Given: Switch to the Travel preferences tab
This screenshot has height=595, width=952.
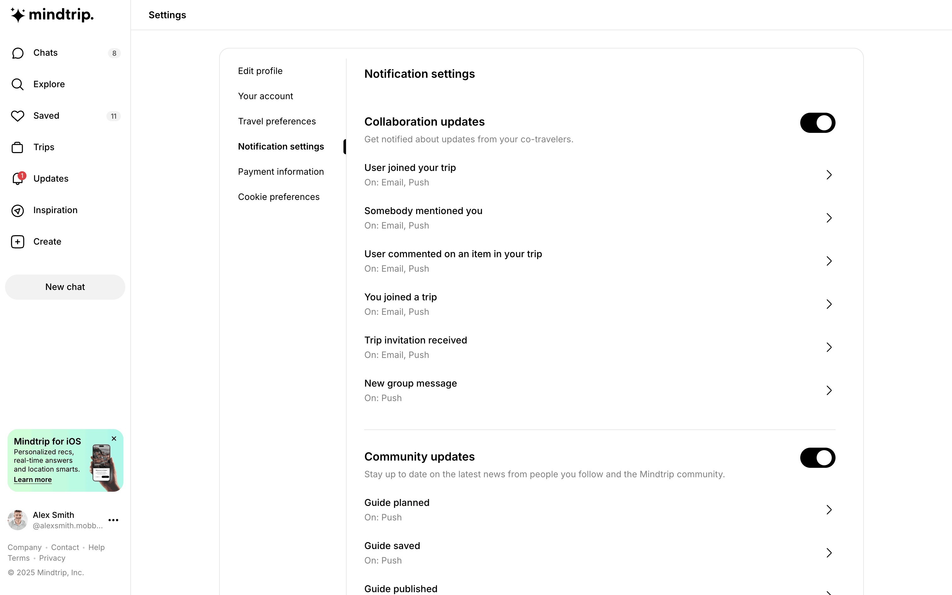Looking at the screenshot, I should coord(277,121).
